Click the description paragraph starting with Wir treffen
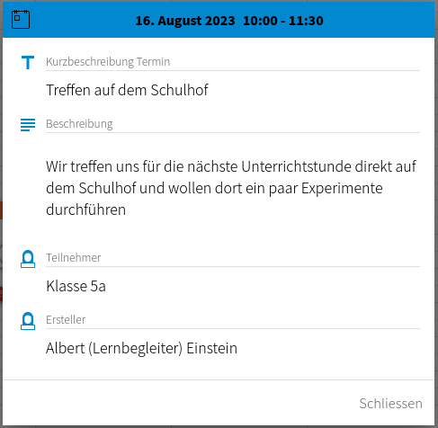The width and height of the screenshot is (438, 428). pyautogui.click(x=231, y=188)
